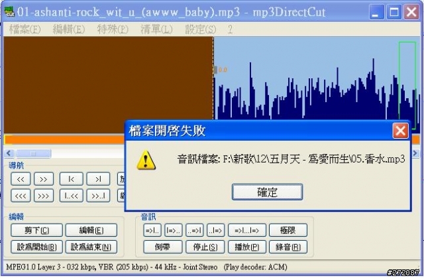Stop playback with 停止(S)
Viewport: 424px width, 278px height.
(x=205, y=247)
